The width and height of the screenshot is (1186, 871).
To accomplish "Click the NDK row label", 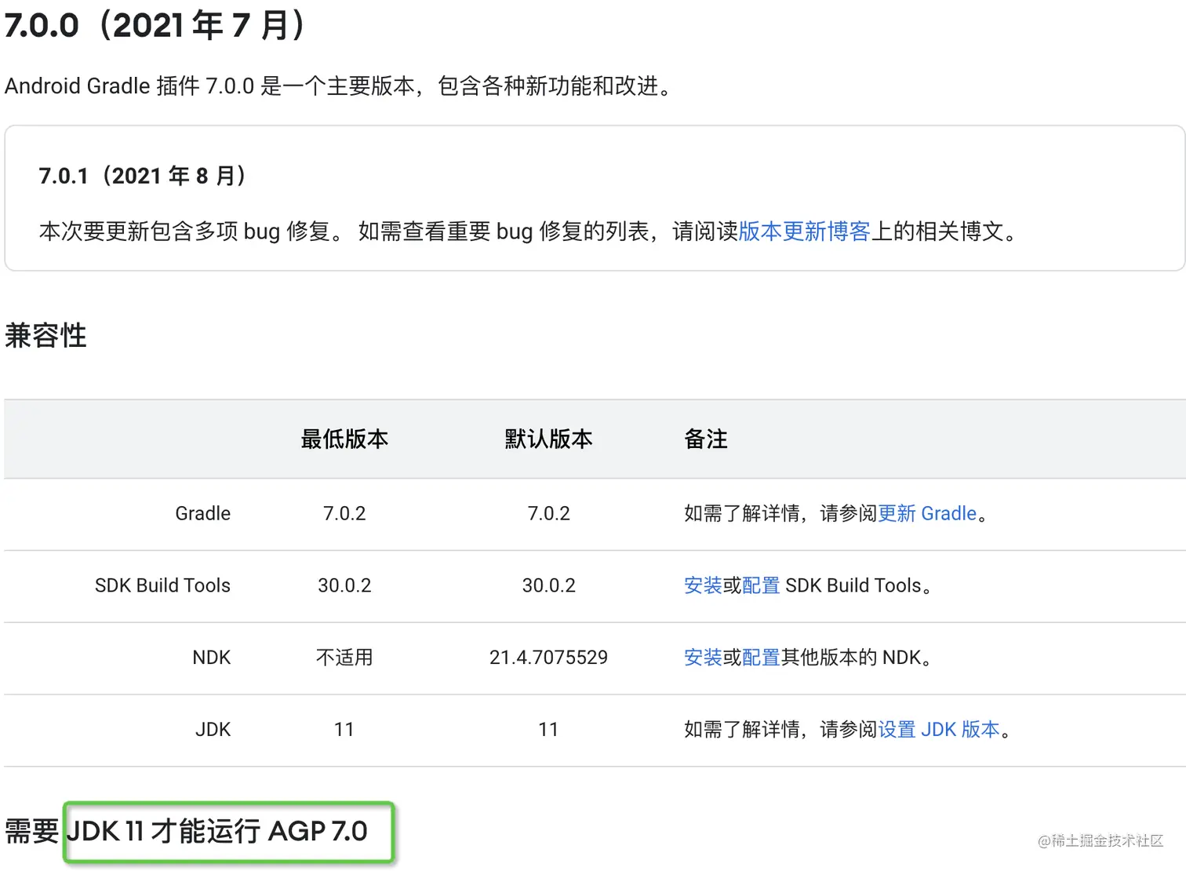I will pos(211,658).
